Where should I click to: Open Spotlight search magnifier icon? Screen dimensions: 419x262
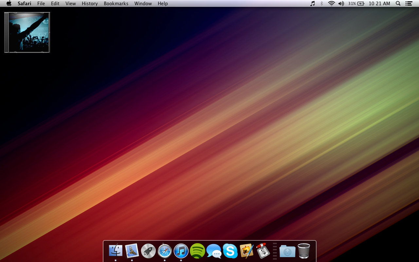point(398,4)
